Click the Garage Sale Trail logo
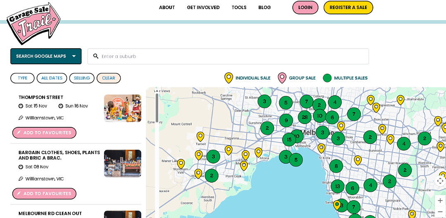Viewport: 446px width, 218px height. pyautogui.click(x=33, y=23)
